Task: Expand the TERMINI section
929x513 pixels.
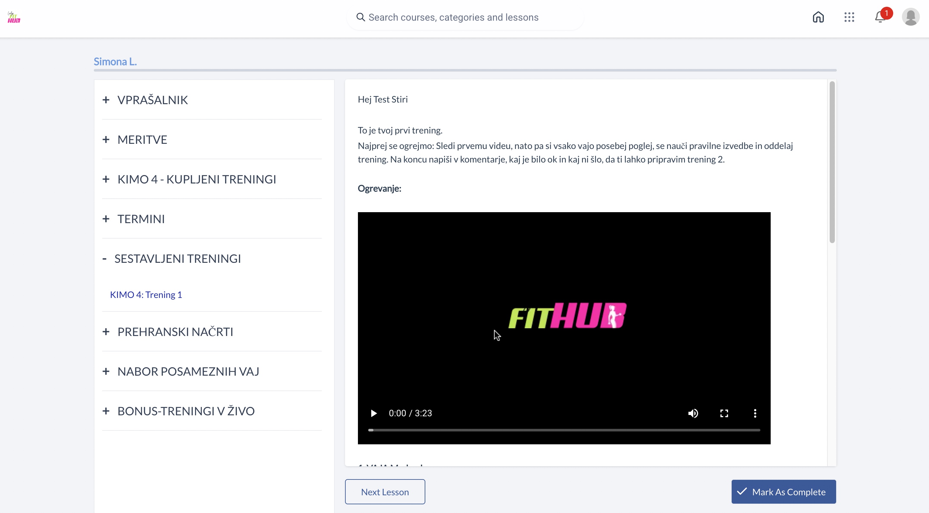Action: 212,219
